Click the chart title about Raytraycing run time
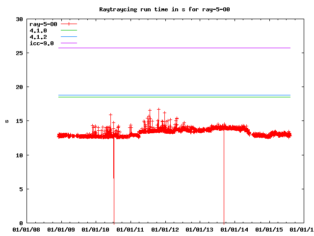The width and height of the screenshot is (314, 236). (x=157, y=9)
